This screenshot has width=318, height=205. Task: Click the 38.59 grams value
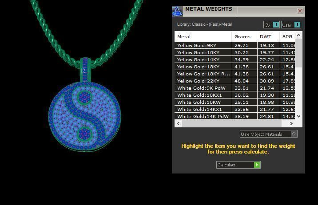(242, 116)
